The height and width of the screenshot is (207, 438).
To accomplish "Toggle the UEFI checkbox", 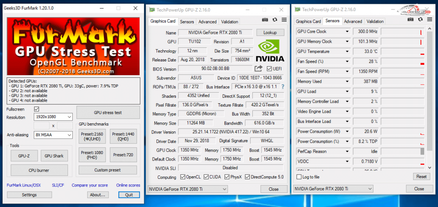I will pos(269,69).
